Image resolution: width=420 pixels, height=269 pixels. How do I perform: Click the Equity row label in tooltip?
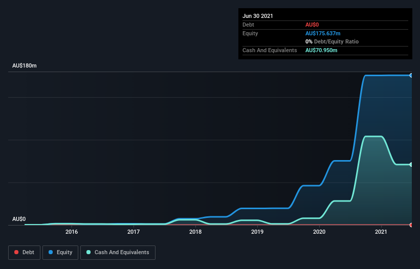pyautogui.click(x=250, y=33)
